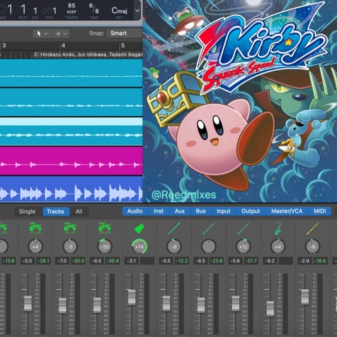337x337 pixels.
Task: Select the Hirokazu Ando marker text
Action: pyautogui.click(x=88, y=55)
